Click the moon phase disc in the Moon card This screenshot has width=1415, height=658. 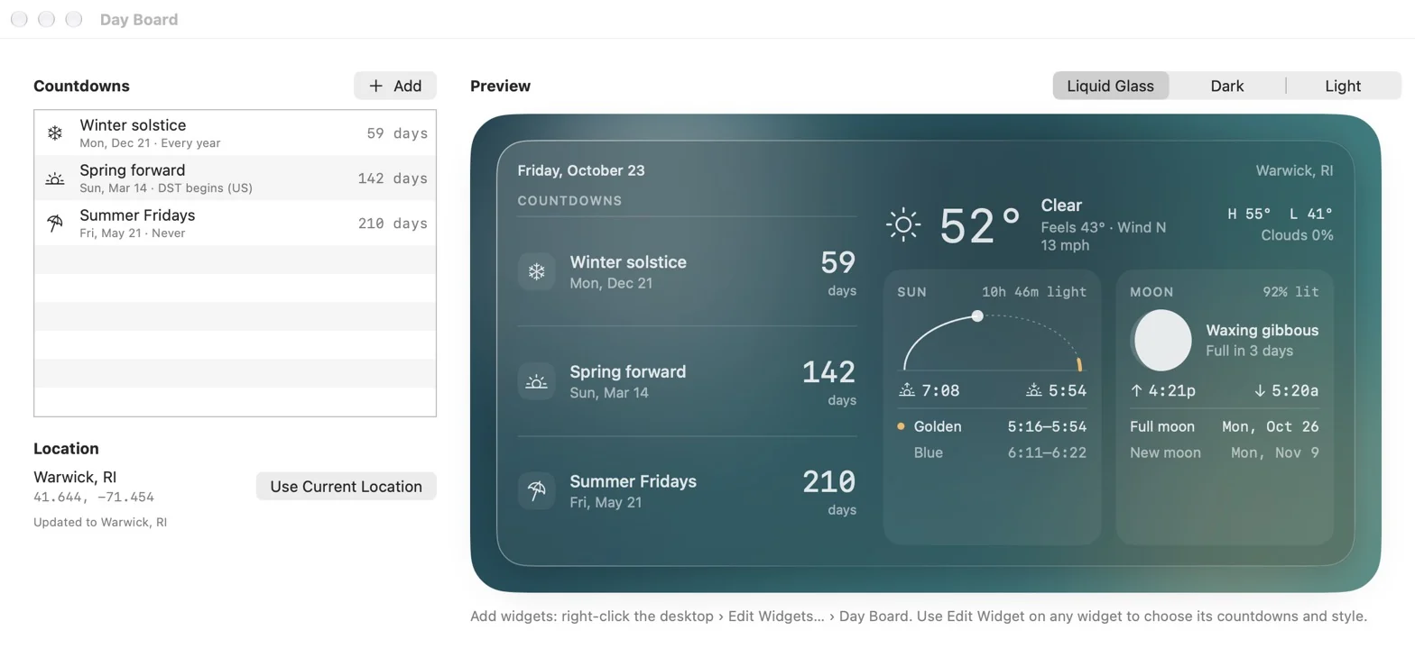[1162, 340]
